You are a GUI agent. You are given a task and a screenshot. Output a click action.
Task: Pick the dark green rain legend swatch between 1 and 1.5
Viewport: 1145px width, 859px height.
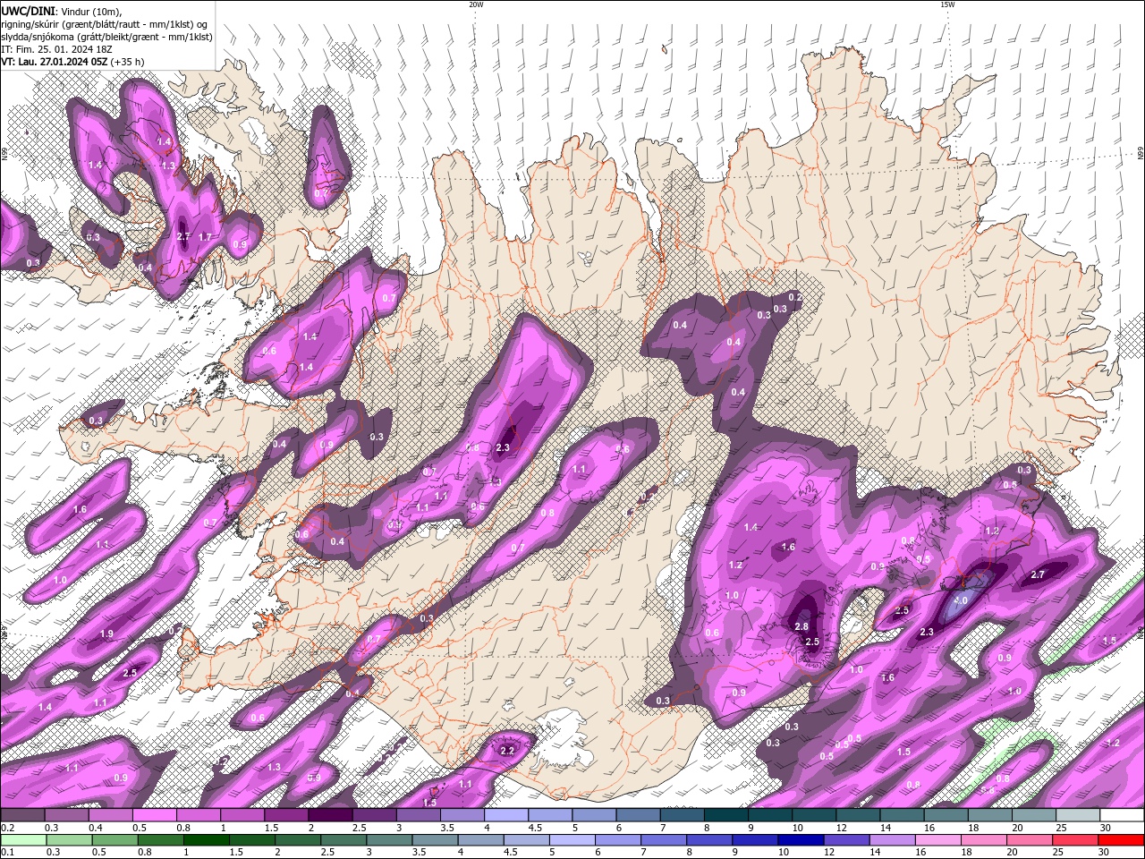pos(207,840)
